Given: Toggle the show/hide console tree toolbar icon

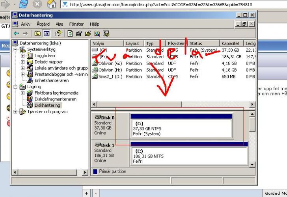Looking at the screenshot, I should [x=46, y=33].
